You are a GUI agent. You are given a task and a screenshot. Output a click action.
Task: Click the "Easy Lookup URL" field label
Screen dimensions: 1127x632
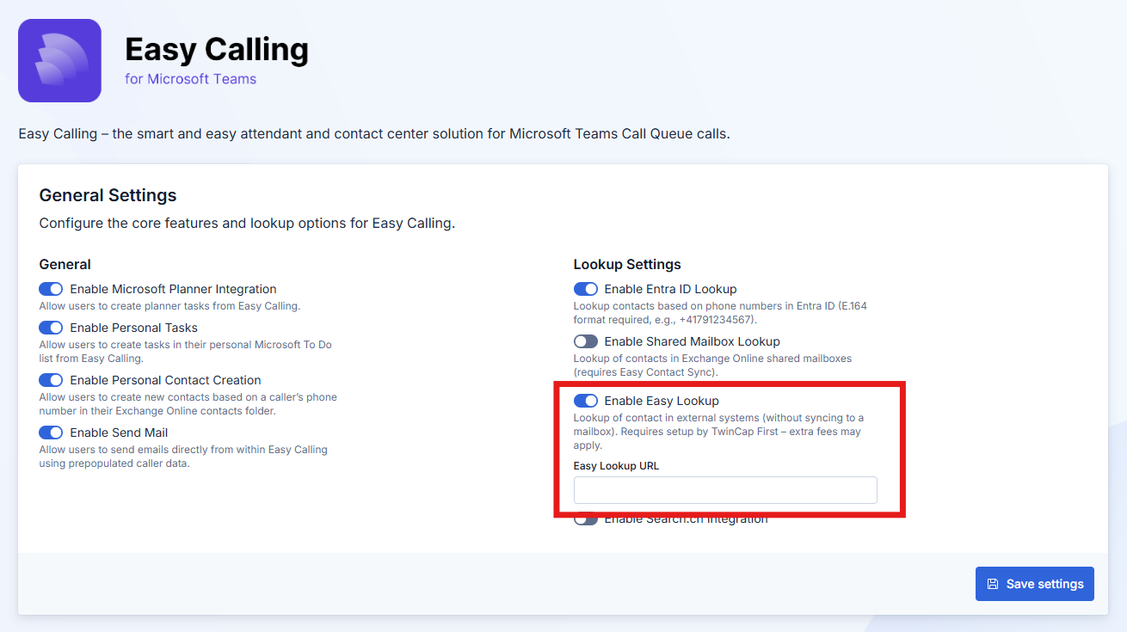[616, 466]
